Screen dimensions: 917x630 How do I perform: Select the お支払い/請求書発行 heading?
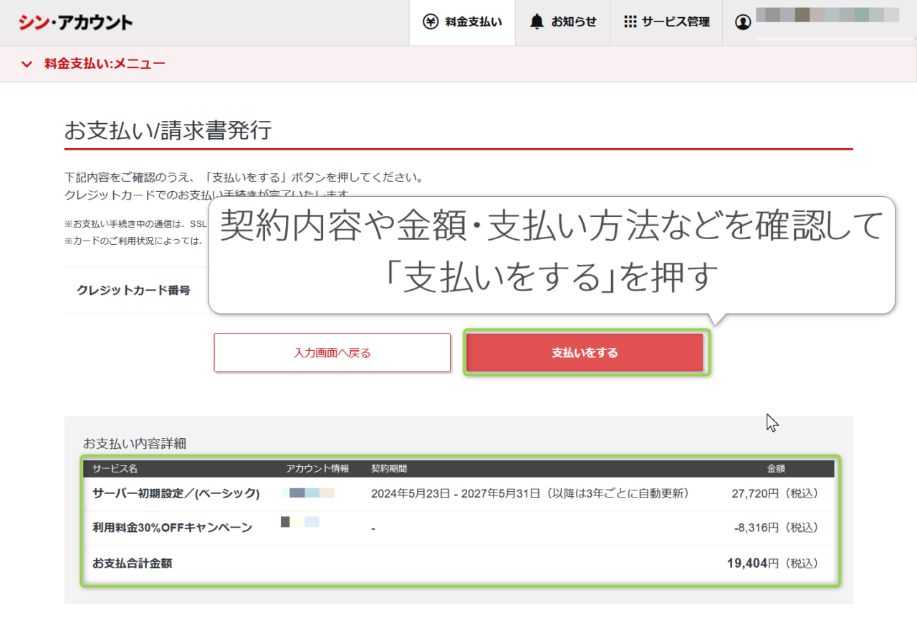pyautogui.click(x=168, y=131)
